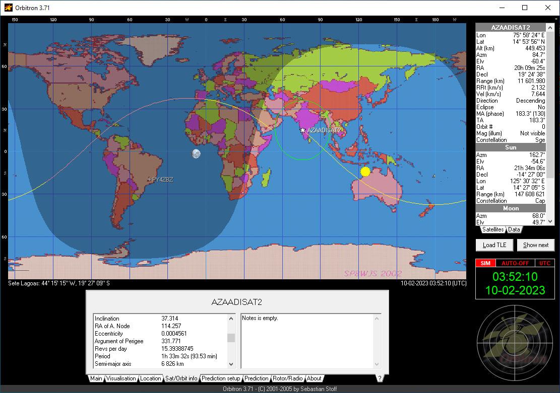This screenshot has height=393, width=560.
Task: Click the yellow Sun marker on map
Action: 365,172
